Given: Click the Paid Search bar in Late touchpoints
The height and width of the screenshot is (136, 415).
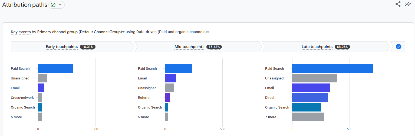Looking at the screenshot, I should pos(332,68).
